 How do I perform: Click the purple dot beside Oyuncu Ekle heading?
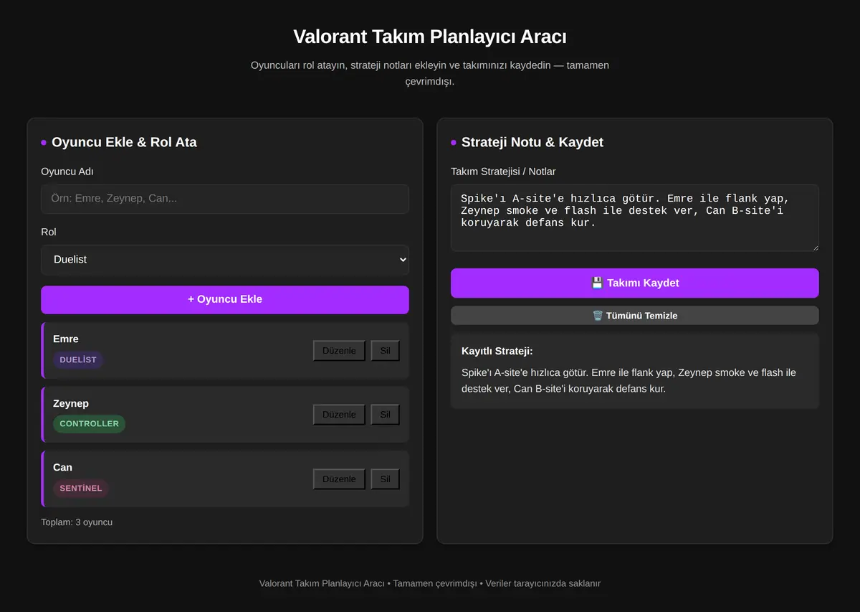pos(44,143)
